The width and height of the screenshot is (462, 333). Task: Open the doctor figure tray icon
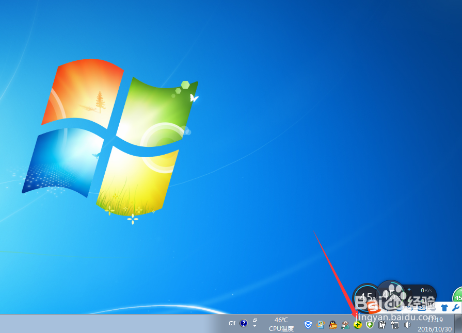[x=345, y=325]
